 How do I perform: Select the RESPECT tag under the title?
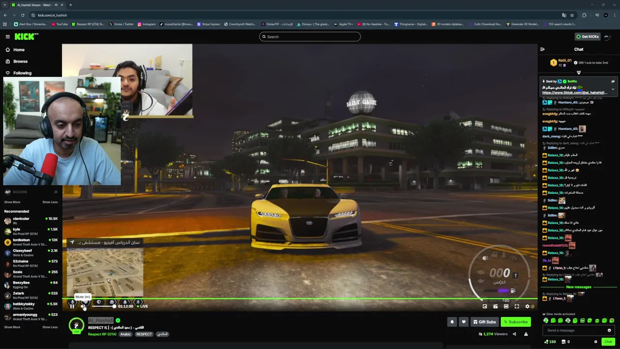point(144,334)
